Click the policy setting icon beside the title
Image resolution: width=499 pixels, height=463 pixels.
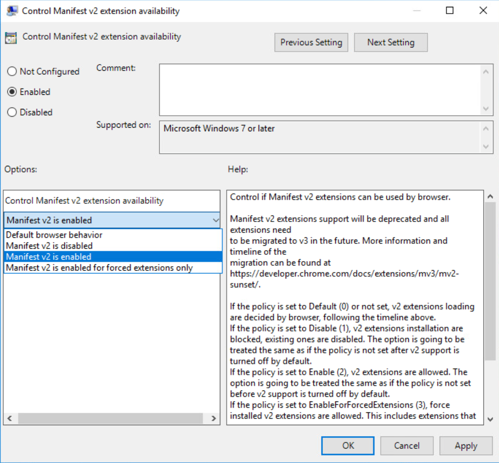click(10, 38)
